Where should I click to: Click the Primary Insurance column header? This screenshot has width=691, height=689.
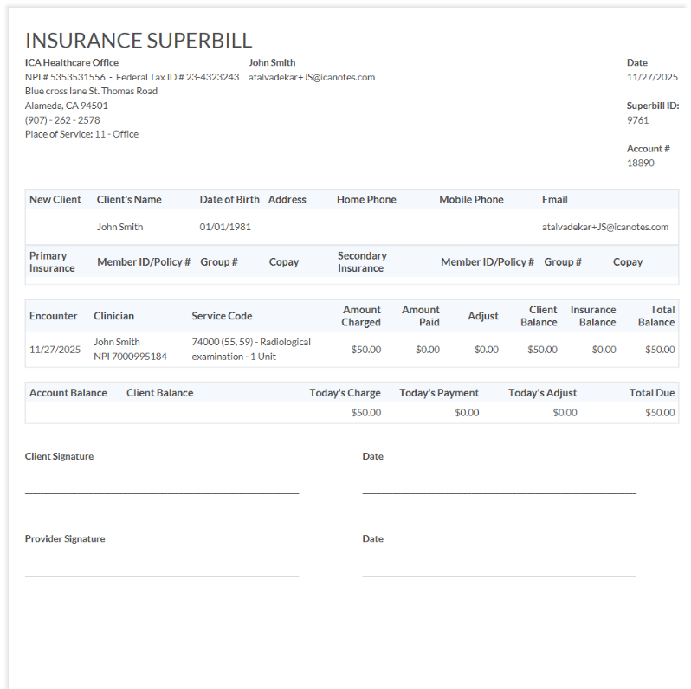pyautogui.click(x=52, y=261)
